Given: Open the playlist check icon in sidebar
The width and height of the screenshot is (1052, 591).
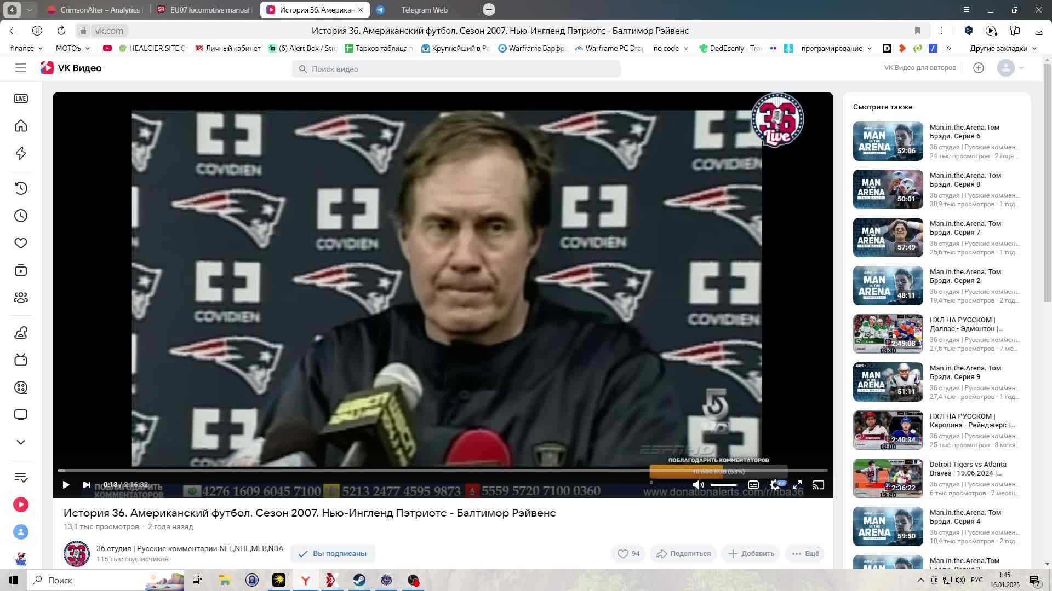Looking at the screenshot, I should point(21,477).
